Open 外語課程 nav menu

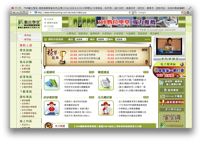[x=130, y=33]
